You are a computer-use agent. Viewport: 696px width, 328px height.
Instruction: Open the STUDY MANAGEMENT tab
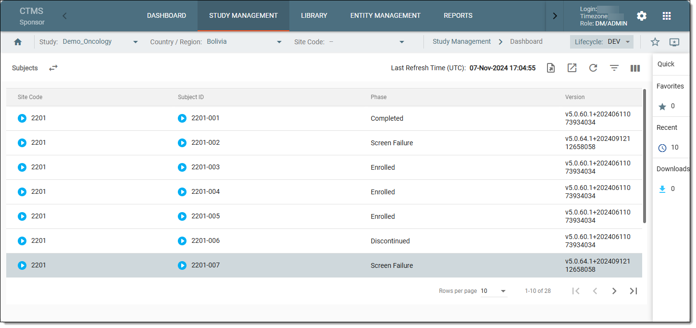(x=243, y=16)
